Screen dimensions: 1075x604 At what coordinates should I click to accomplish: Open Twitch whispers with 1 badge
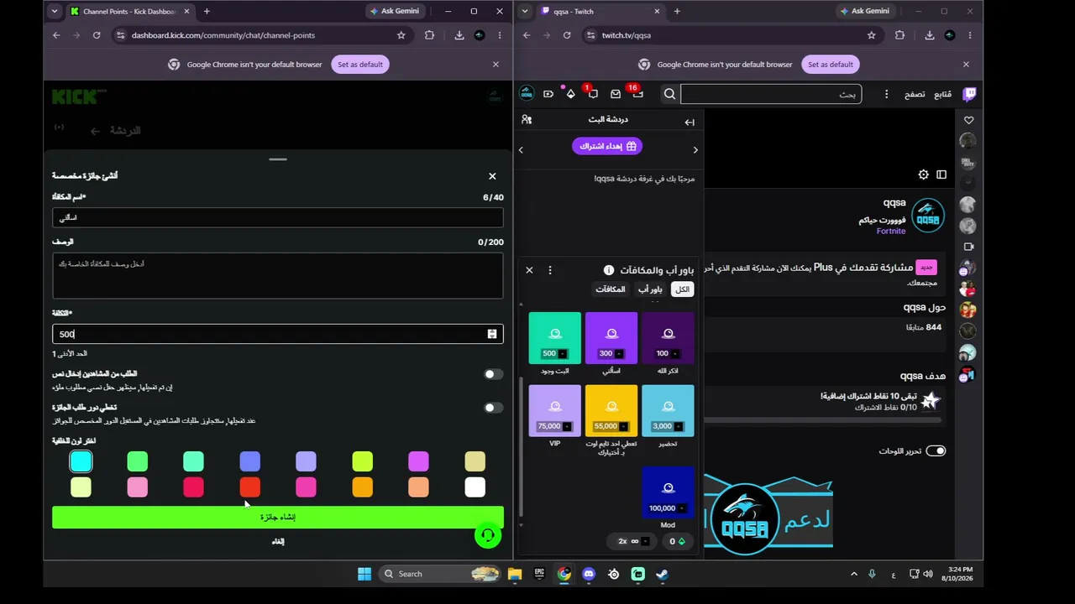pos(593,94)
